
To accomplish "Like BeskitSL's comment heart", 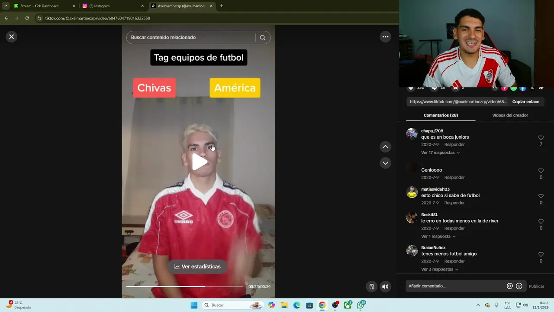I will click(x=541, y=221).
